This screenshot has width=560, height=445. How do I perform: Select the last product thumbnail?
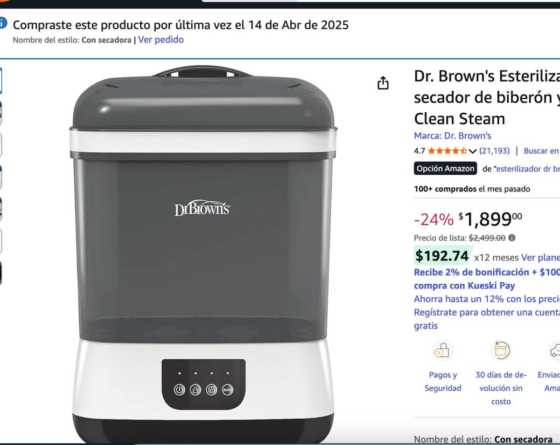(x=0, y=273)
